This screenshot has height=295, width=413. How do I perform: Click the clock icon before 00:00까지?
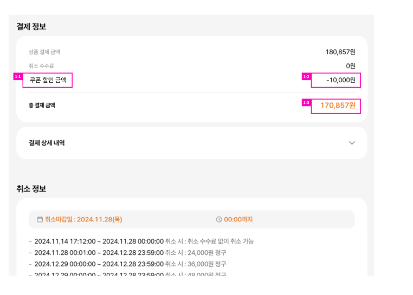pyautogui.click(x=219, y=219)
